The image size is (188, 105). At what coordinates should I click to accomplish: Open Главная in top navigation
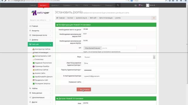[x=33, y=5]
